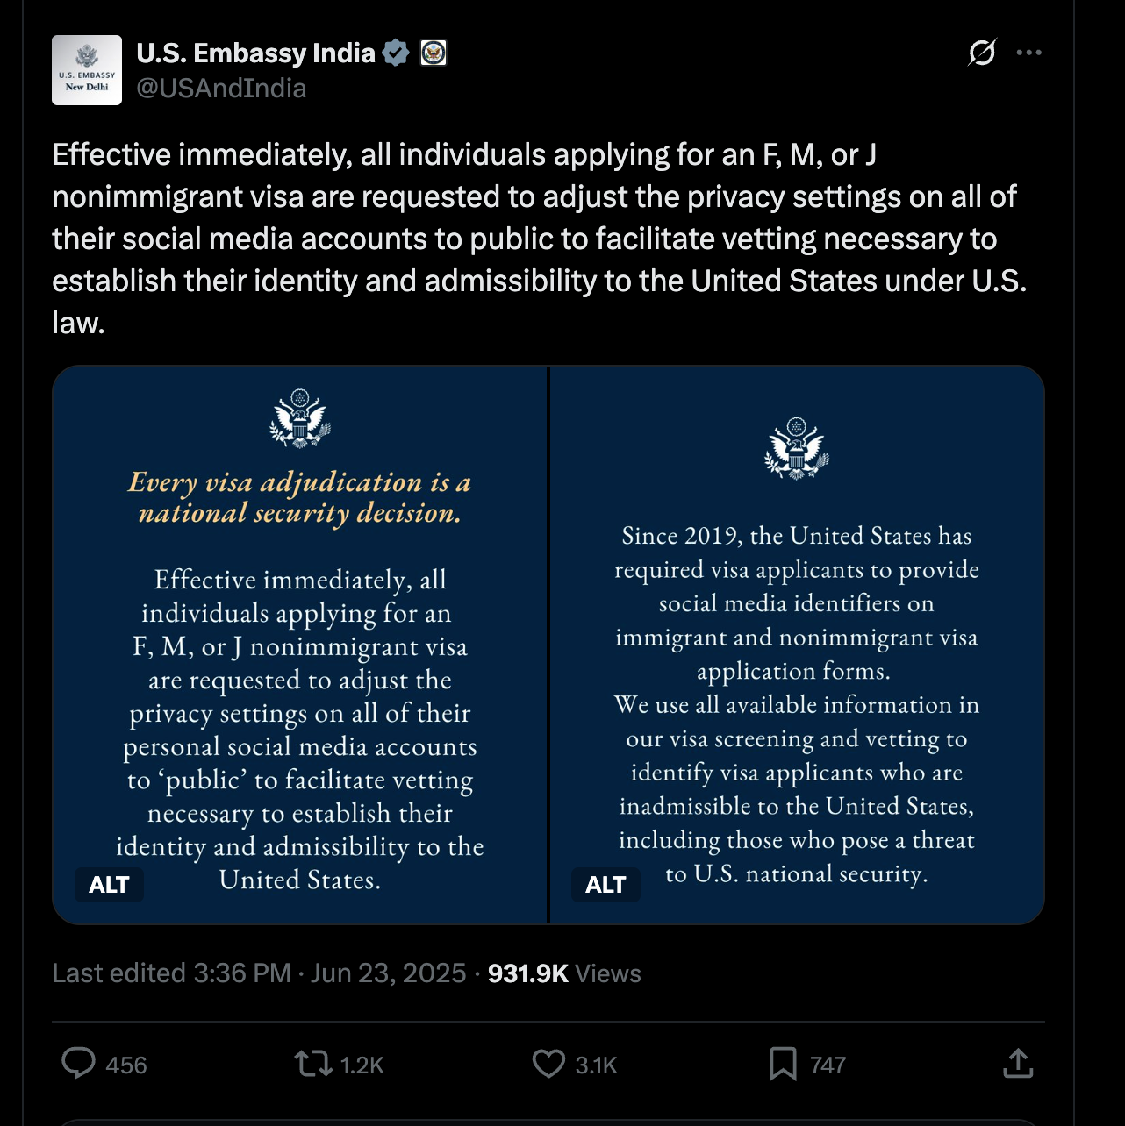Click the government affiliation seal badge

pyautogui.click(x=434, y=53)
